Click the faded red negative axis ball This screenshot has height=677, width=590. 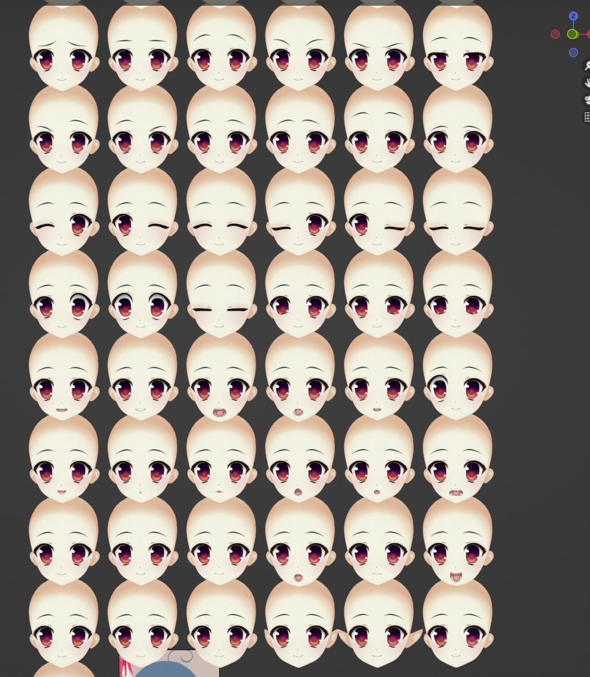tap(555, 34)
